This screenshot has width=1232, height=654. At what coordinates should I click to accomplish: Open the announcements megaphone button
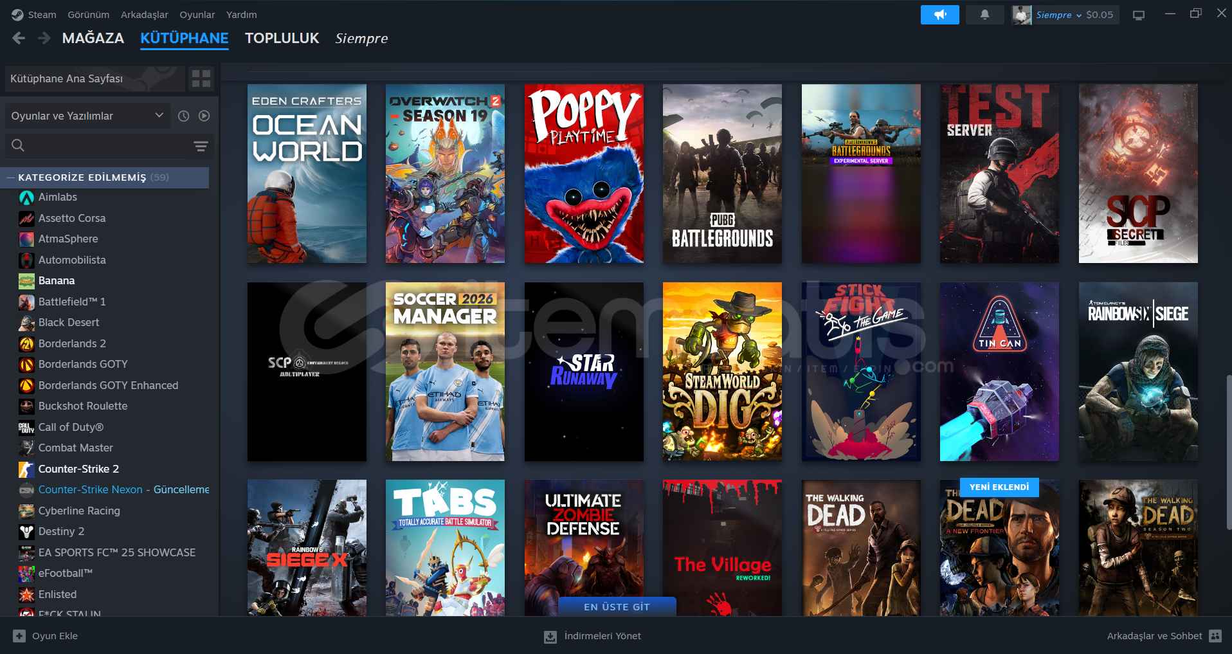pos(939,14)
